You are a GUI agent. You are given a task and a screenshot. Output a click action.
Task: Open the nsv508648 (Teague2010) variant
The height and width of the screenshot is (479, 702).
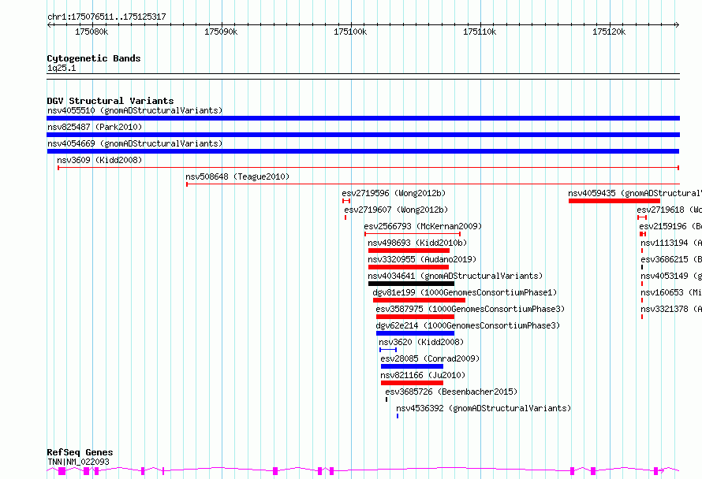(x=237, y=176)
